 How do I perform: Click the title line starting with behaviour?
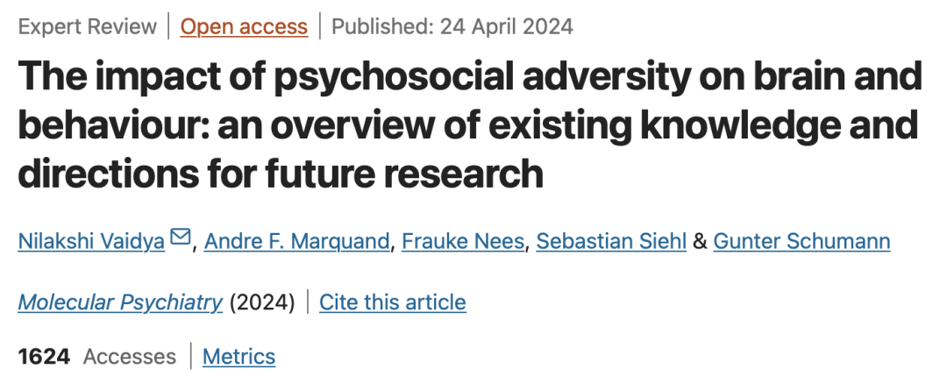[x=468, y=124]
